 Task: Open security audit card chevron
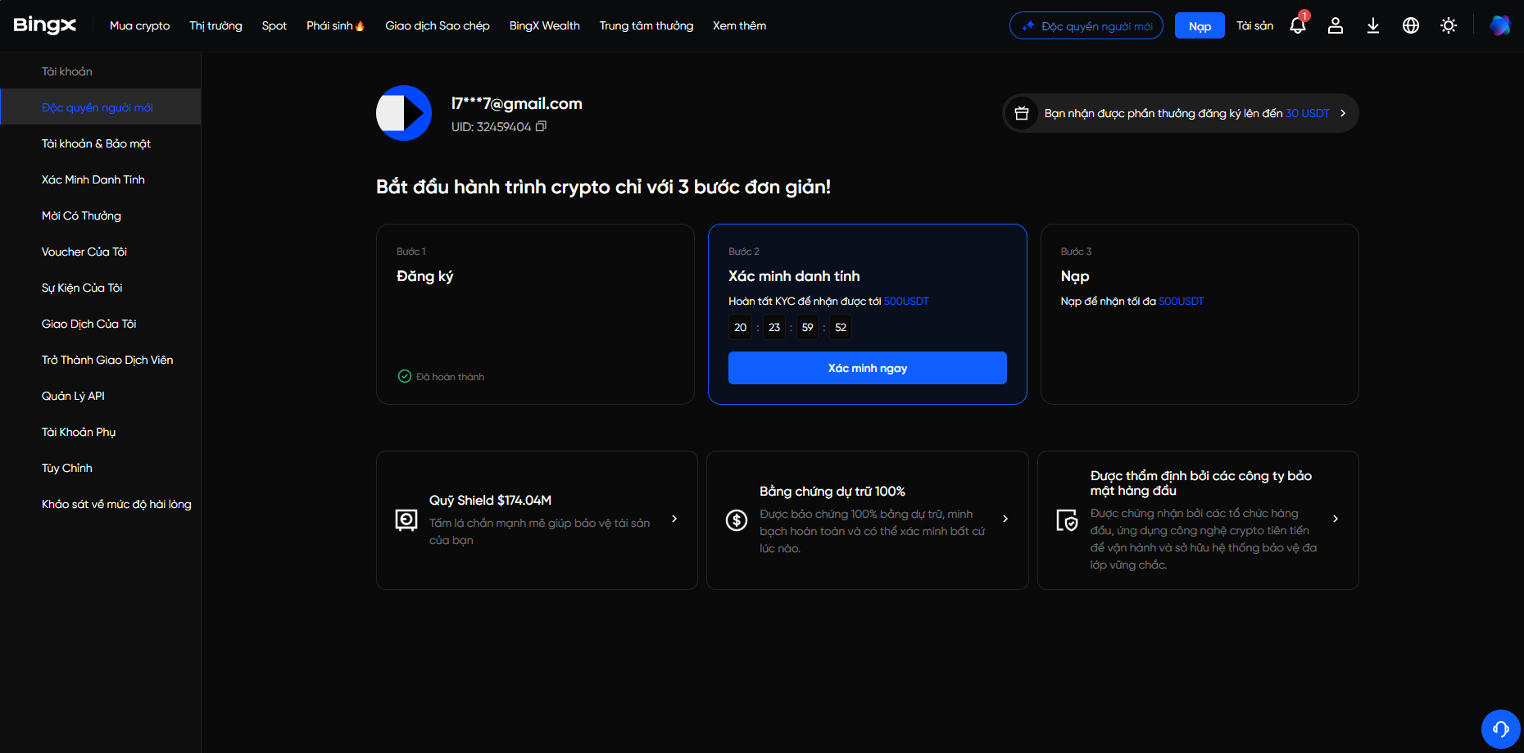pyautogui.click(x=1336, y=519)
